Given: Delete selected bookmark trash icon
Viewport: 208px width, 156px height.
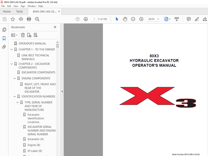Looking at the screenshot, I should (23, 35).
